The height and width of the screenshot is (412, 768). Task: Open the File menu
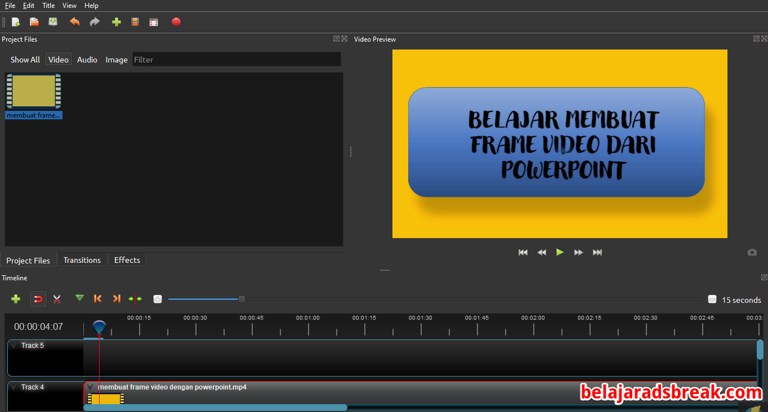(10, 6)
